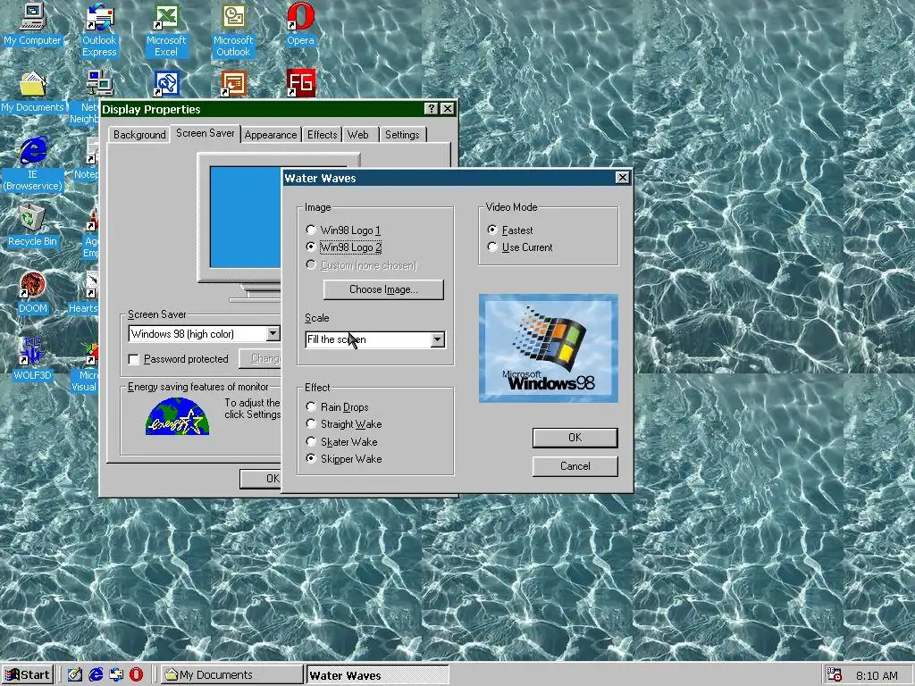
Task: Open the Scale dropdown showing Fill the screen
Action: point(375,339)
